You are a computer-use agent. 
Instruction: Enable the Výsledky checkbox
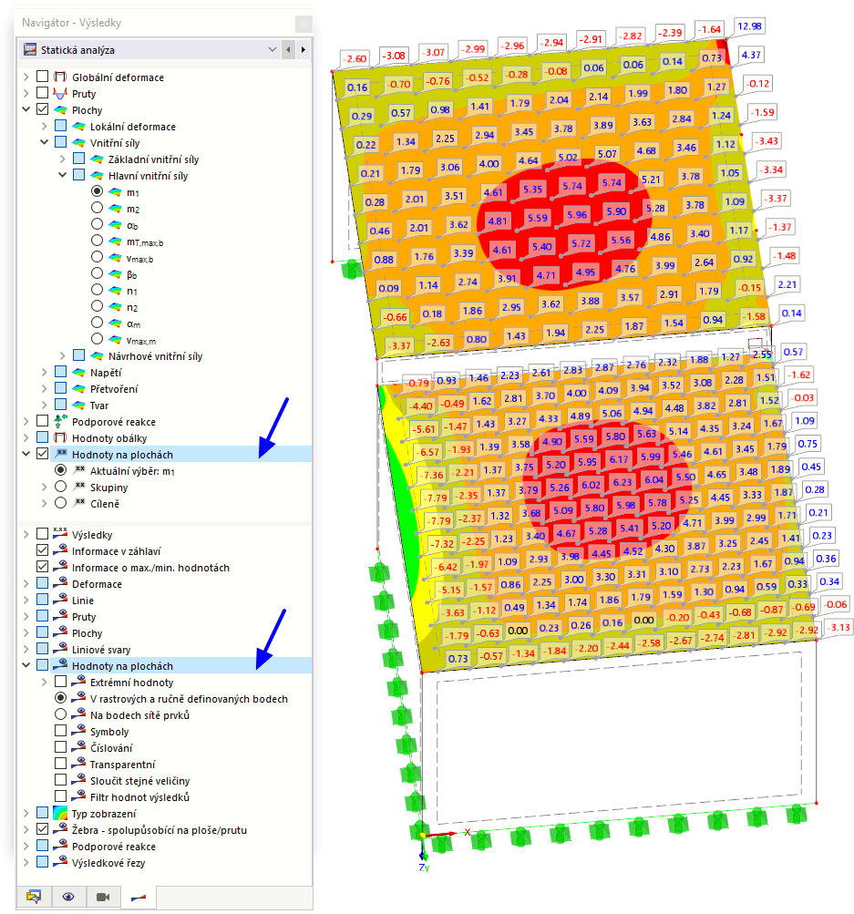(42, 534)
